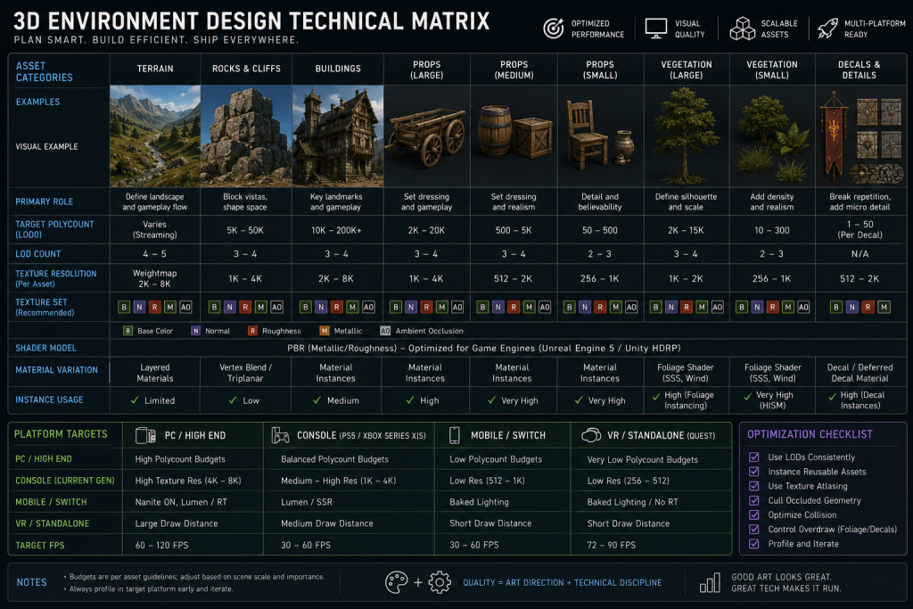Open the Rocks & Cliffs boulder thumbnail

tap(246, 136)
